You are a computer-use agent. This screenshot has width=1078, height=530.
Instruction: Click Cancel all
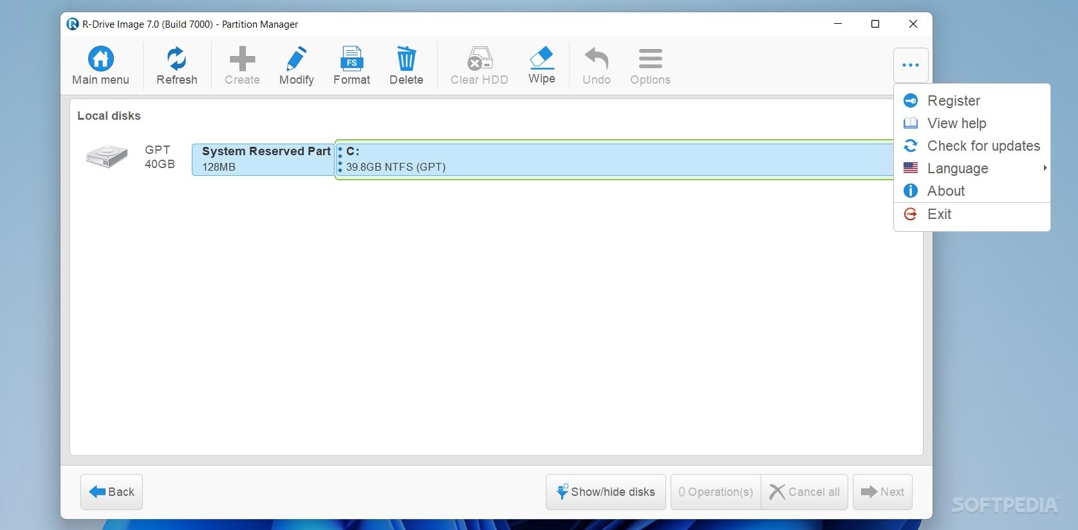[x=804, y=492]
